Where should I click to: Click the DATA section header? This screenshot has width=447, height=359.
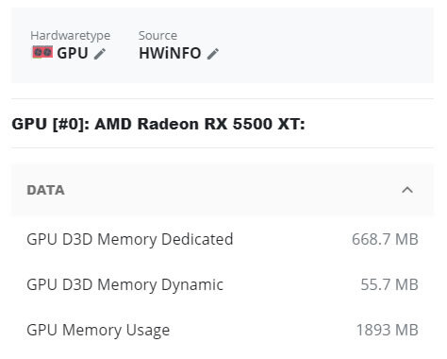tap(223, 190)
